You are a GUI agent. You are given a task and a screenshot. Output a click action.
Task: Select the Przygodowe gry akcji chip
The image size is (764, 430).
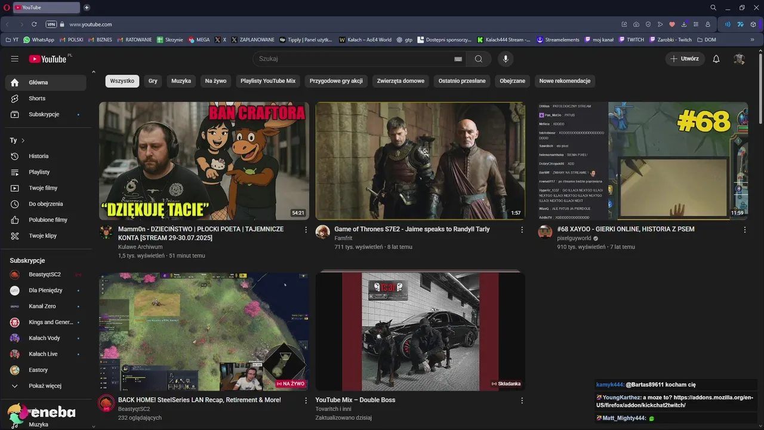click(x=336, y=81)
